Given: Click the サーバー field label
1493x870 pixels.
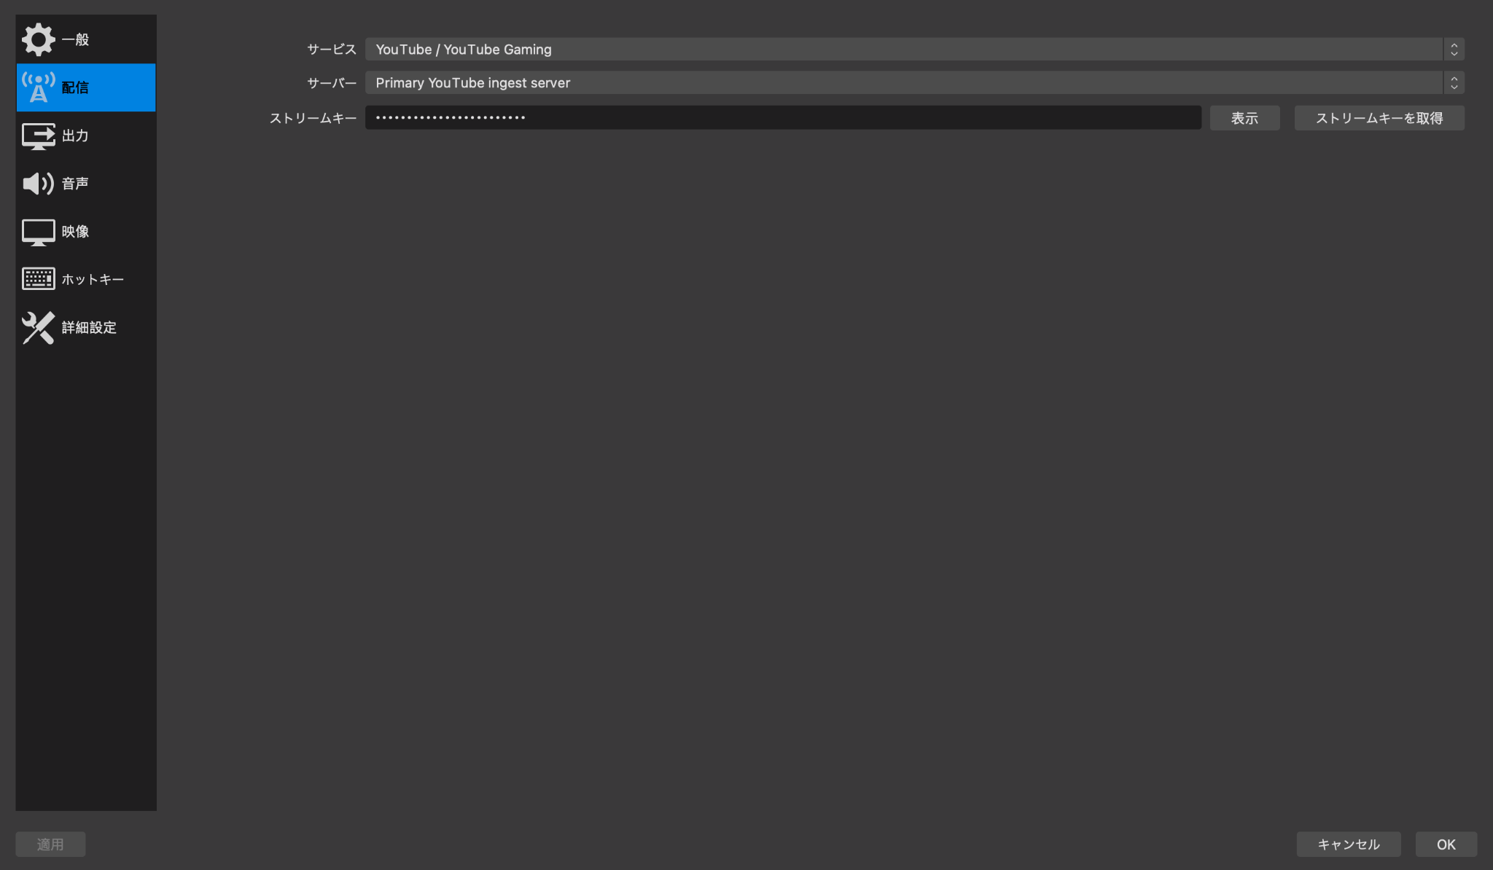Looking at the screenshot, I should click(332, 83).
